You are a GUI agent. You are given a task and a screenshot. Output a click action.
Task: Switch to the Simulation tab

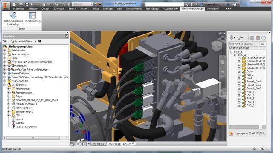point(213,8)
